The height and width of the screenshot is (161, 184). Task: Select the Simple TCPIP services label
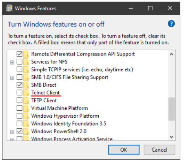(x=82, y=69)
